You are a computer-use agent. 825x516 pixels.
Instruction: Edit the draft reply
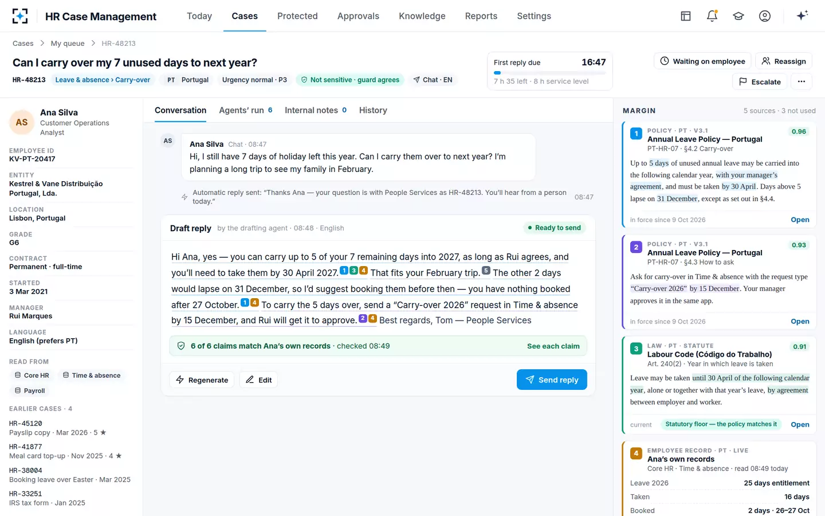[258, 380]
